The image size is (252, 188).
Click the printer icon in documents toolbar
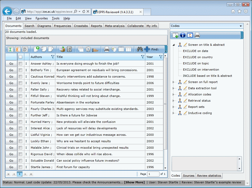[x=106, y=49]
